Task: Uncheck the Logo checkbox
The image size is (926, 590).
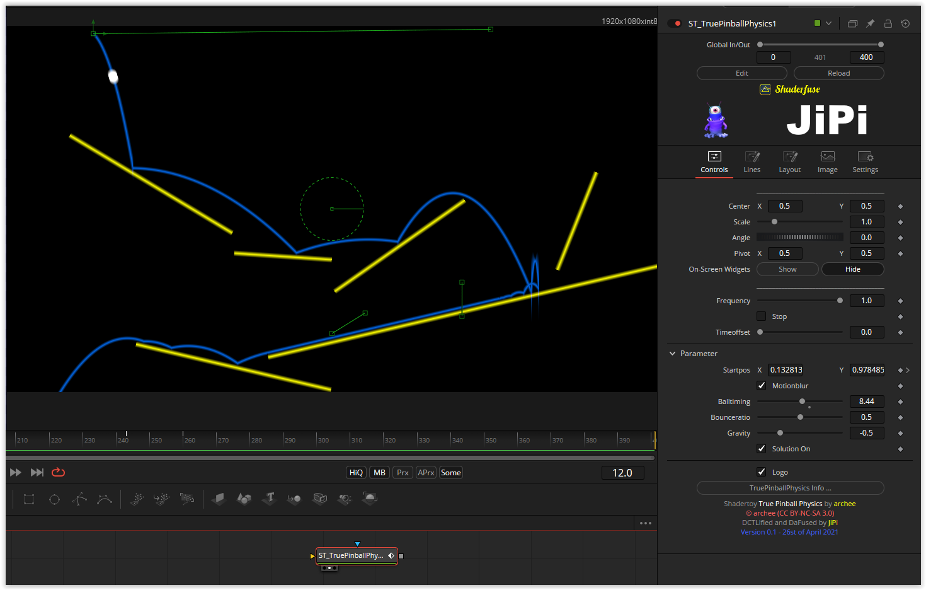Action: pyautogui.click(x=762, y=472)
